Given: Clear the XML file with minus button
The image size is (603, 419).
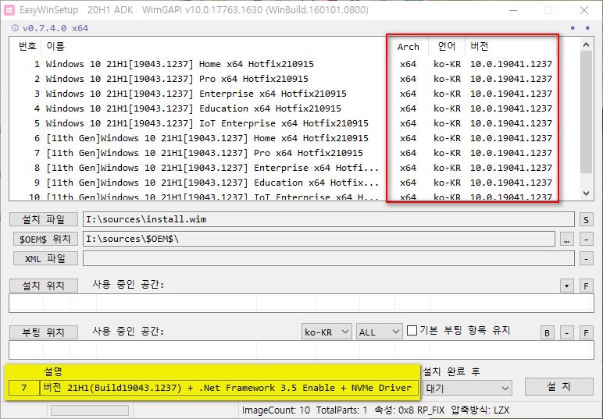Looking at the screenshot, I should click(x=586, y=259).
